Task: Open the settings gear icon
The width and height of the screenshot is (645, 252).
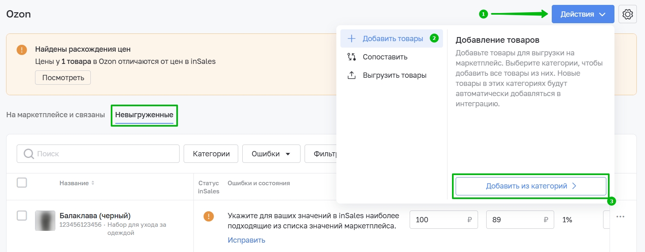Action: (x=627, y=14)
